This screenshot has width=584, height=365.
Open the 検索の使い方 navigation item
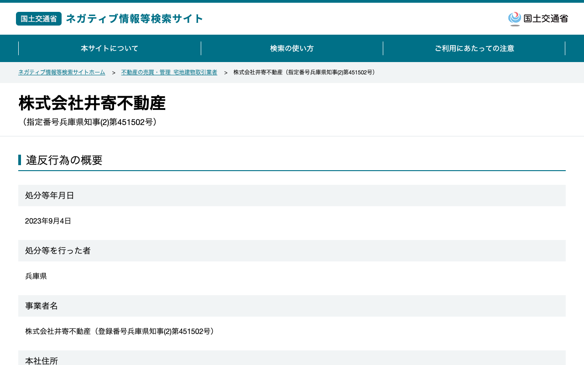click(x=292, y=48)
